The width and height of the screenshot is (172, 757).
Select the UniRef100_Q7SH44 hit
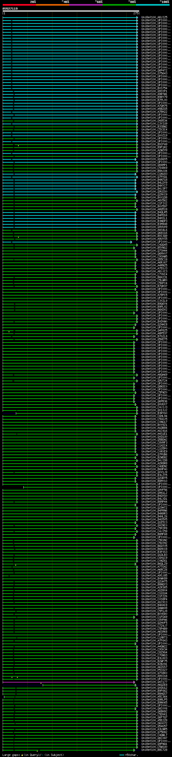(x=154, y=251)
